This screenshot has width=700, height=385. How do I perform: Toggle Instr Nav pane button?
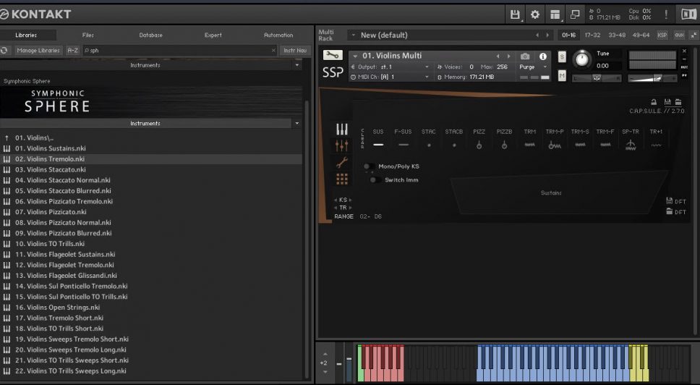point(295,51)
